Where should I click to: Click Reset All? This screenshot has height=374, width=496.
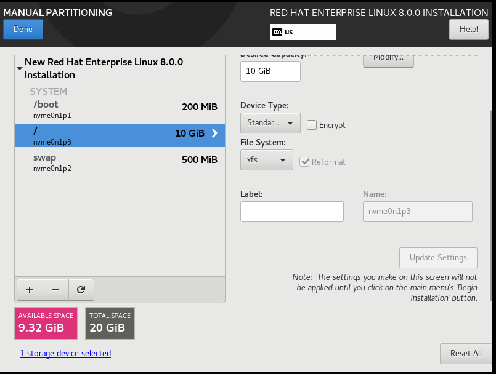465,353
